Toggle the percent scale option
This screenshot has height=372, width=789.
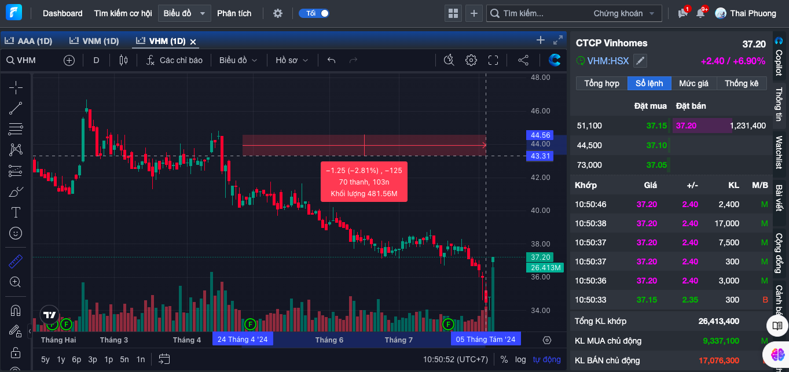504,359
